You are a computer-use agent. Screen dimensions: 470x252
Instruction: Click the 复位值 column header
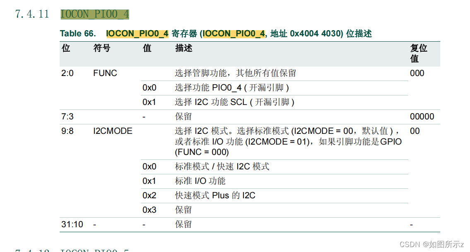click(419, 54)
